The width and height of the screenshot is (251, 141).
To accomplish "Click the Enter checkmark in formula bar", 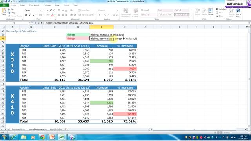I will pos(38,23).
